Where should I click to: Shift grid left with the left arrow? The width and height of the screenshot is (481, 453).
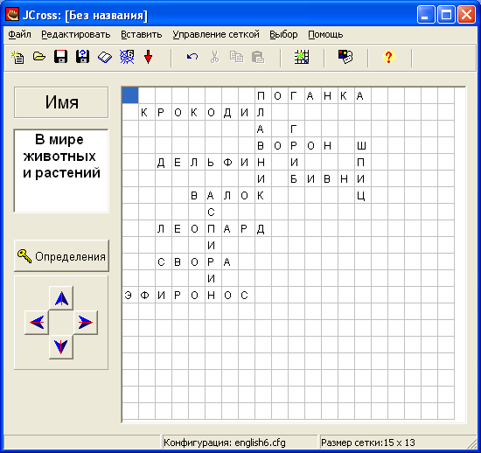[x=37, y=323]
